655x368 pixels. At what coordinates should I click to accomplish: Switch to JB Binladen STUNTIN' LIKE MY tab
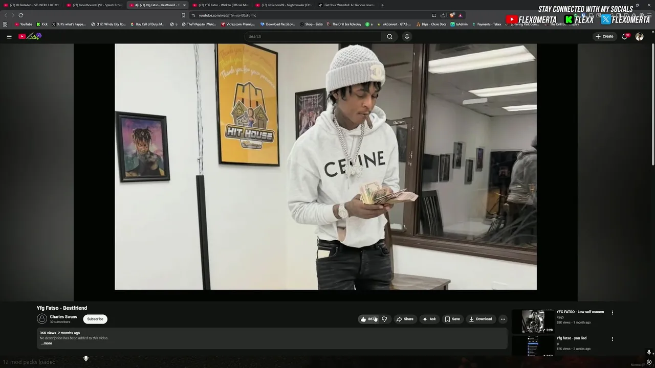click(x=31, y=5)
